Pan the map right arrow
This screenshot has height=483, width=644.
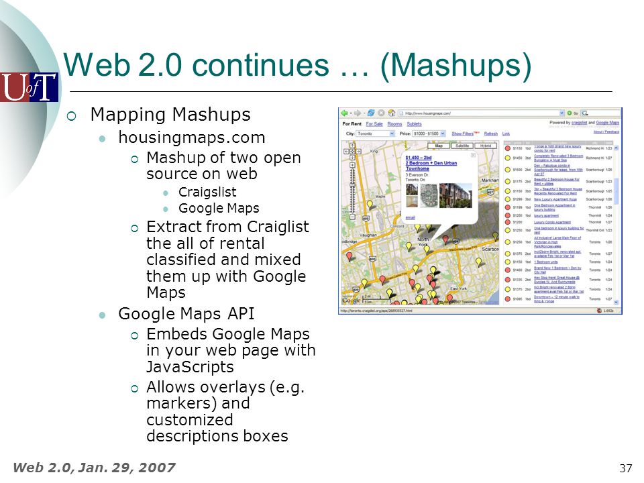pos(358,152)
